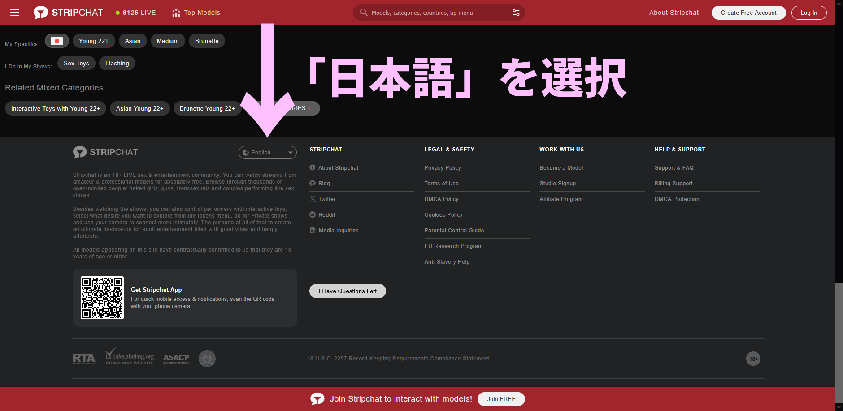Select the Asian tag
Screen dimensions: 843x411
[133, 41]
